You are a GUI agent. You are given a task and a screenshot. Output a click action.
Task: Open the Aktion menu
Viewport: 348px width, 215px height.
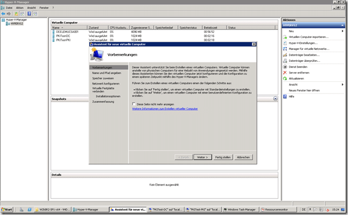click(x=20, y=8)
